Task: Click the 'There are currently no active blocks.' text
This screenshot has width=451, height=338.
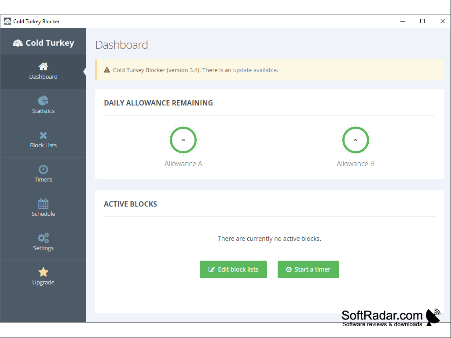Action: [x=269, y=239]
